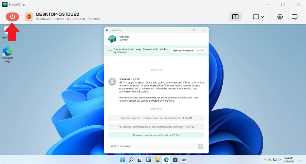Show hidden system tray icons chevron
The height and width of the screenshot is (164, 306).
(x=265, y=160)
